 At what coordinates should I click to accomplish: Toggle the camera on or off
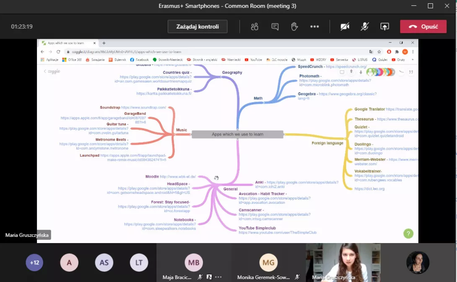[x=345, y=27]
